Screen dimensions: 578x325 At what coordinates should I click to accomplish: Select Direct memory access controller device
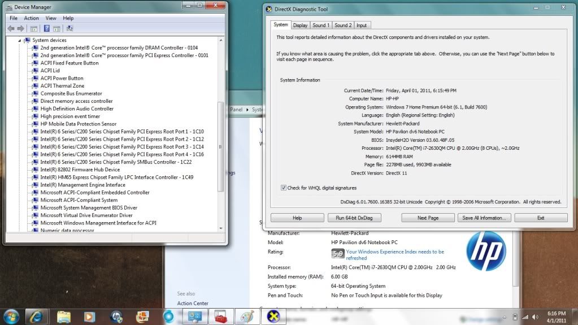point(77,101)
